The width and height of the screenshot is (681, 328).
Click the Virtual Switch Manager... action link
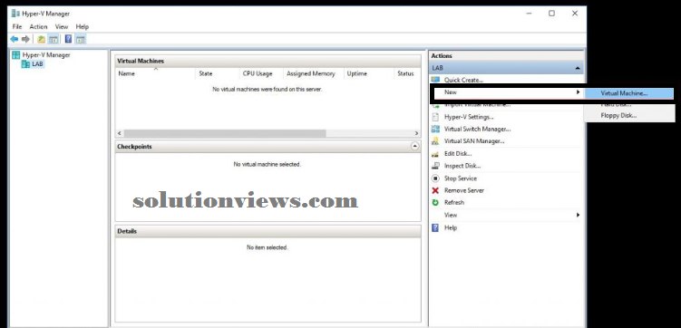pyautogui.click(x=477, y=129)
